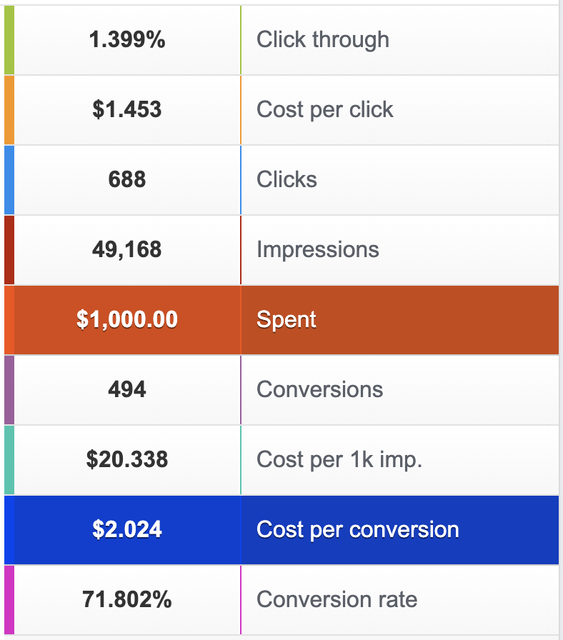Screen dimensions: 563x640
Task: Click the 49,168 impressions value
Action: coord(127,249)
